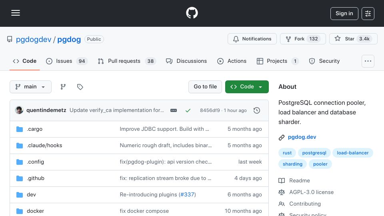Viewport: 384px width, 216px height.
Task: Click folder icon beside .config
Action: pos(20,162)
